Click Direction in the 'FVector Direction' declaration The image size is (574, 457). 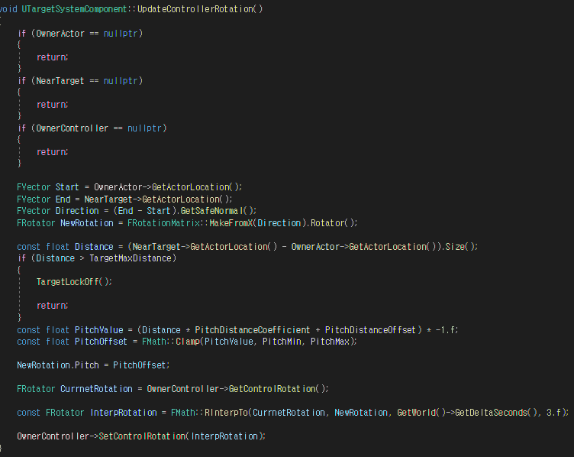tap(77, 211)
